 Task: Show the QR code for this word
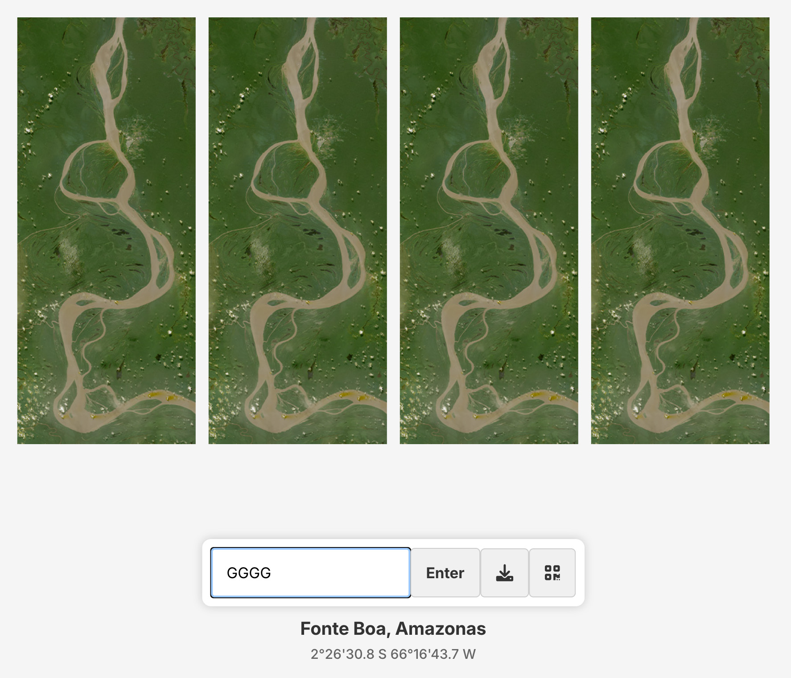click(x=552, y=573)
